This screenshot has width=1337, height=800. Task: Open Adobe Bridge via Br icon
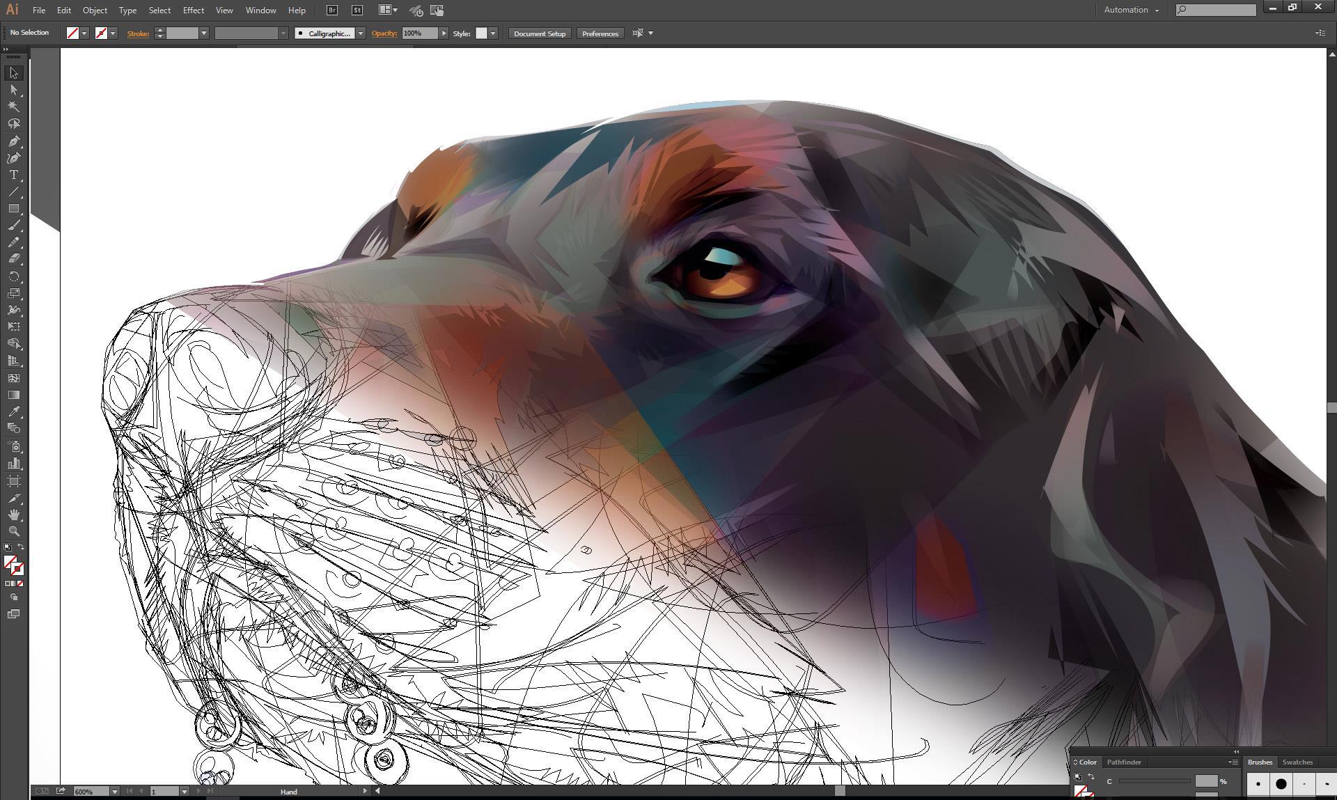(x=332, y=10)
